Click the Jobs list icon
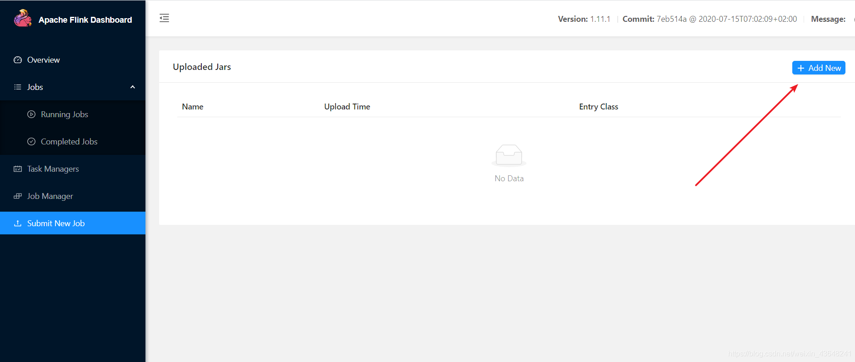 [18, 87]
